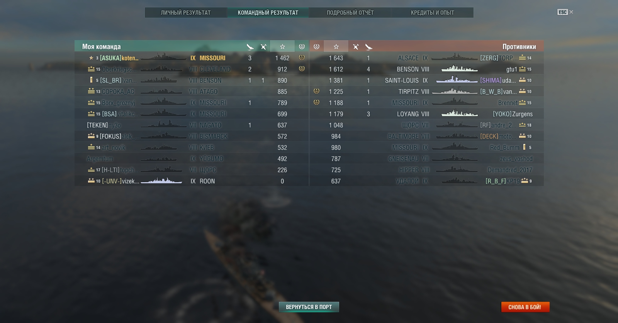Click the white Loyang ship silhouette
This screenshot has width=618, height=323.
coord(459,113)
